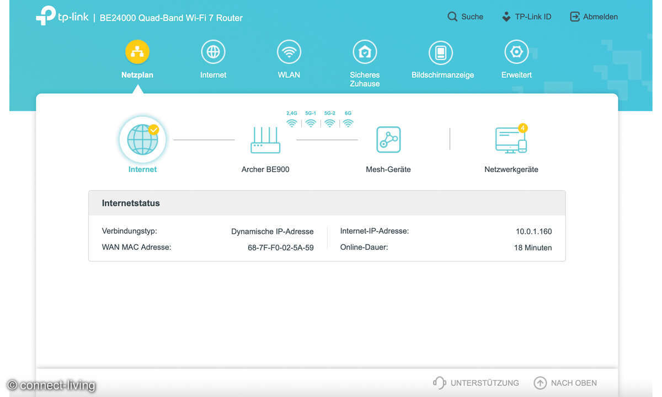Select the Archer BE900 router icon
662x397 pixels.
[265, 140]
